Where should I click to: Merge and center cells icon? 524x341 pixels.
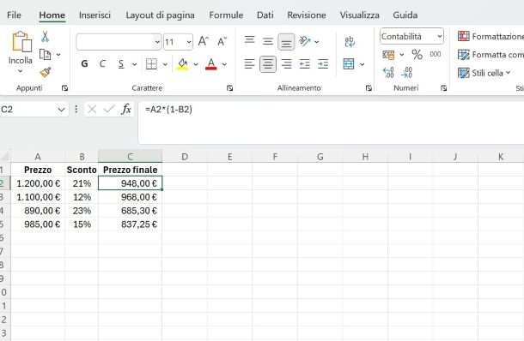[349, 63]
